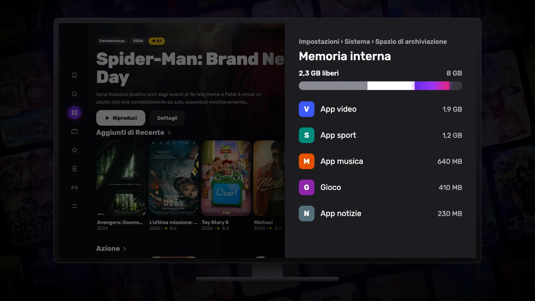Select the Michael movie poster
This screenshot has height=301, width=535.
coord(269,178)
